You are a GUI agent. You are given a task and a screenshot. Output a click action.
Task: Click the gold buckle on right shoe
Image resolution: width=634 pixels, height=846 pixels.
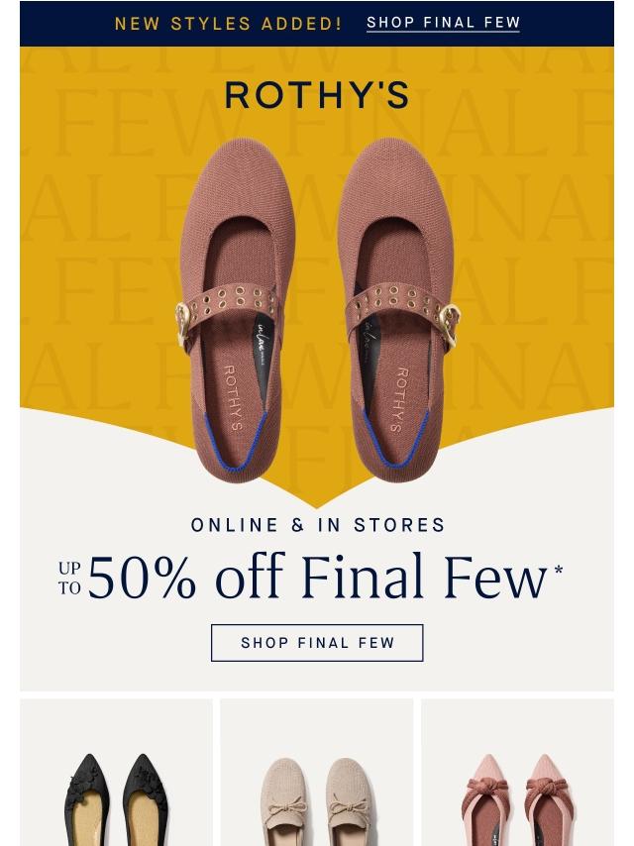450,324
